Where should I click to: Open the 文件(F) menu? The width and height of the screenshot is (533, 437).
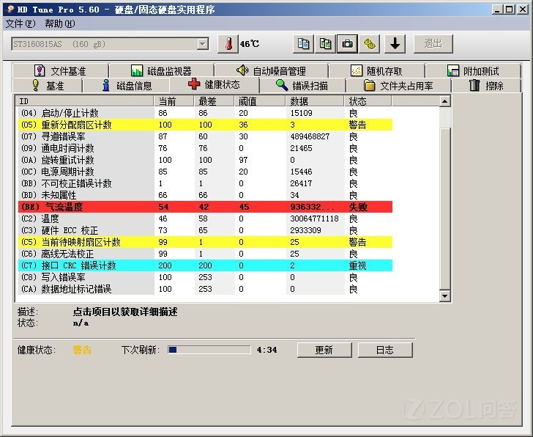(20, 23)
